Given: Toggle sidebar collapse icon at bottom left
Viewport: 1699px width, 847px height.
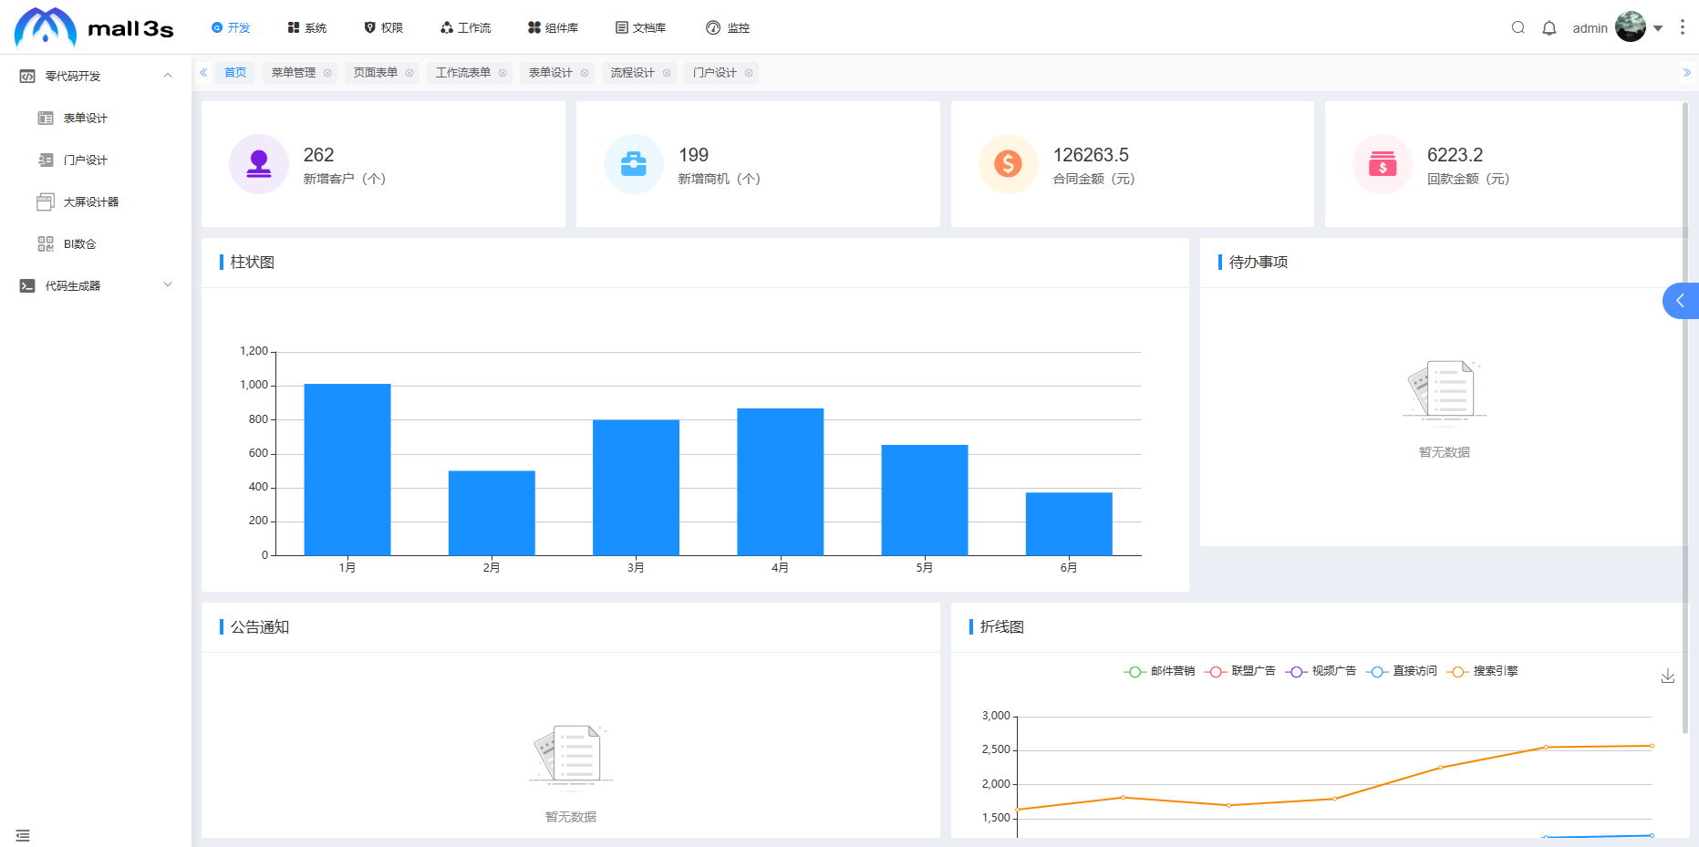Looking at the screenshot, I should (23, 835).
